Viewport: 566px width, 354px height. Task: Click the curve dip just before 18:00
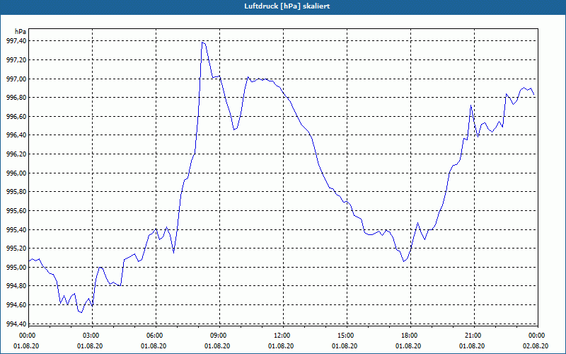click(x=403, y=261)
